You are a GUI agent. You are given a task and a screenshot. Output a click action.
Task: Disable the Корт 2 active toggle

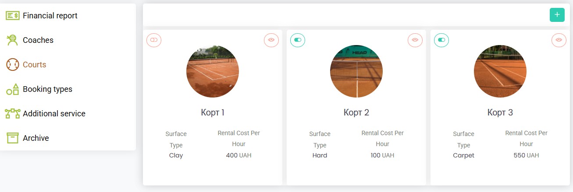click(298, 40)
